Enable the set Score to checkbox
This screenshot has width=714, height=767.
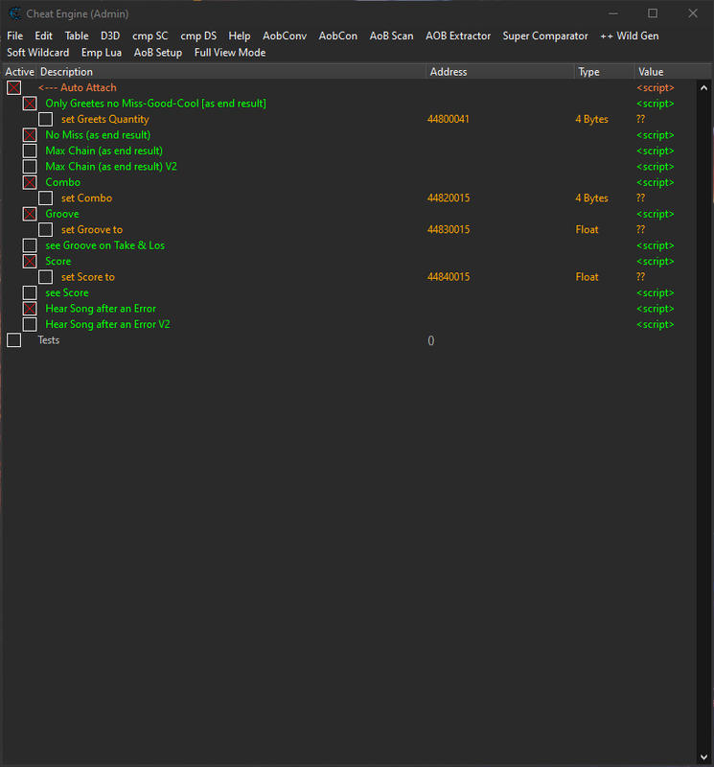click(45, 277)
